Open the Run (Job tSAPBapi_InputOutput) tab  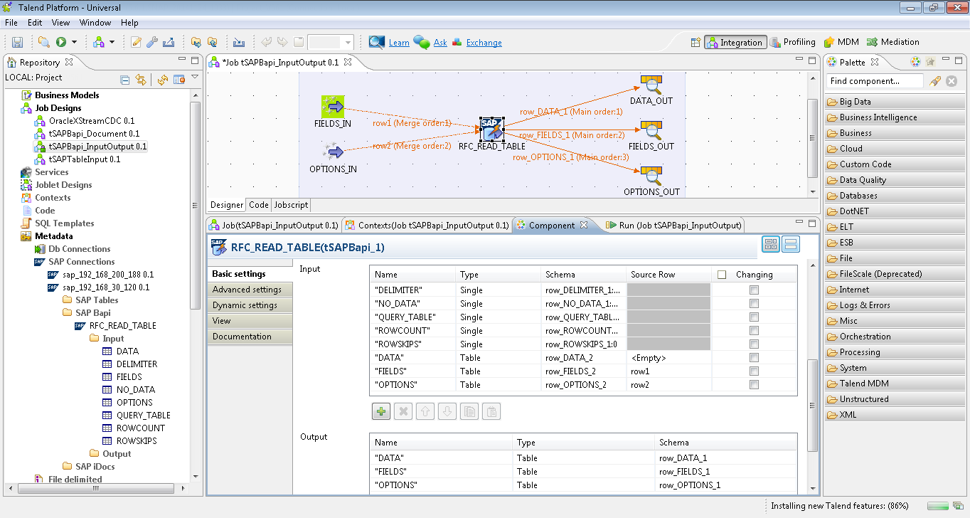point(673,225)
